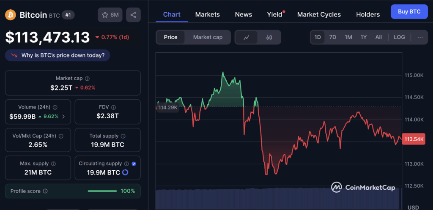Expand the Volume (24h) chevron arrow
The height and width of the screenshot is (210, 433).
pos(63,116)
